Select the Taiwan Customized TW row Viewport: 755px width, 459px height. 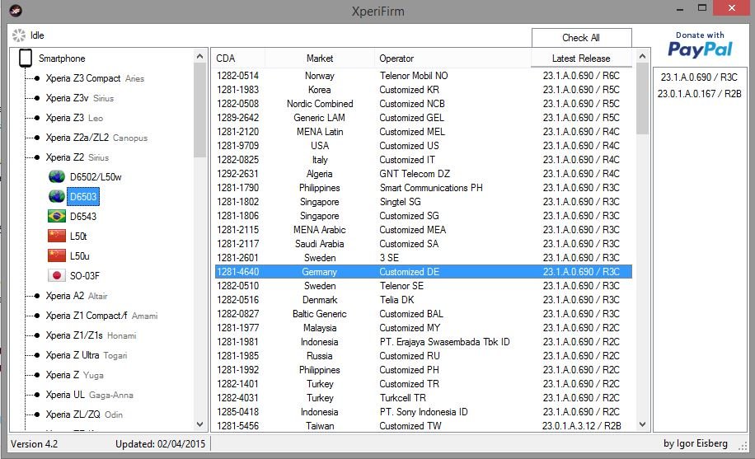coord(423,426)
